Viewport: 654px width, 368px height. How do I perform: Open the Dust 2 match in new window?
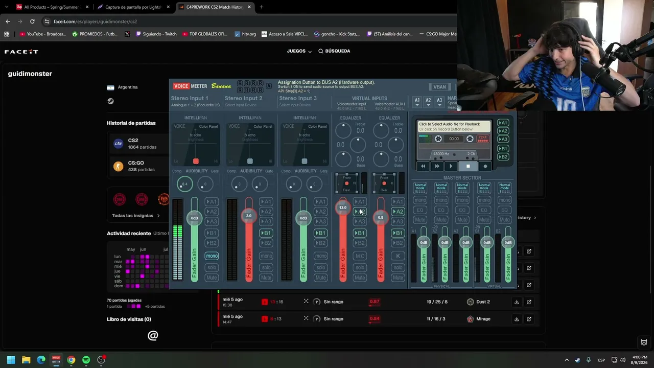click(529, 302)
